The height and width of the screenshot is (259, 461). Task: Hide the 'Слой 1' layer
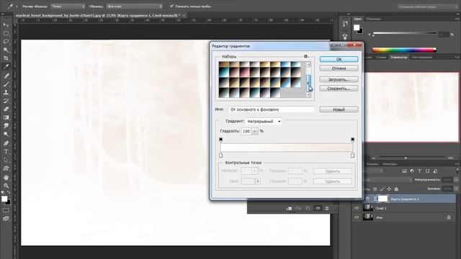coord(357,208)
